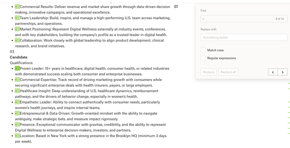Click highlighted dash before Team Leadership
The height and width of the screenshot is (148, 290).
click(17, 18)
